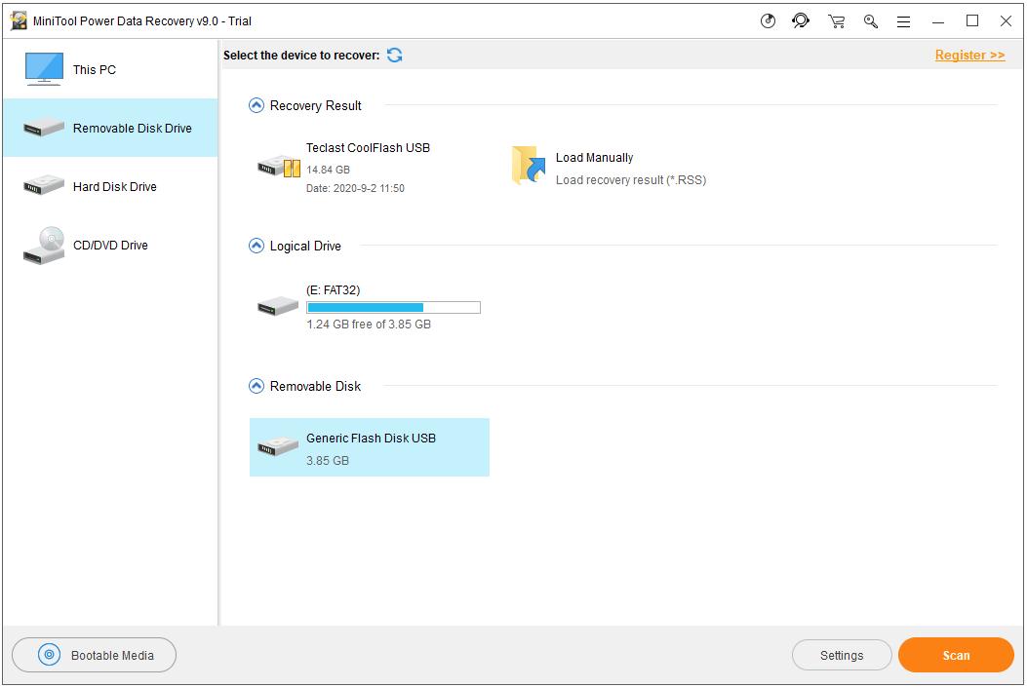
Task: Open the hamburger menu icon
Action: (x=904, y=21)
